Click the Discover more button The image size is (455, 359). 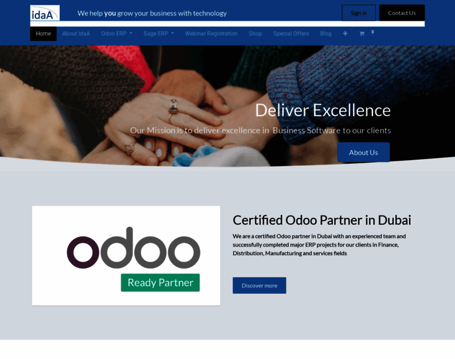pyautogui.click(x=259, y=285)
